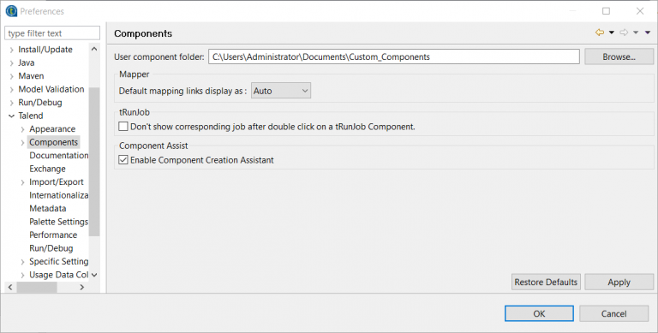Expand the Appearance tree node
Viewport: 658px width, 333px height.
click(x=22, y=129)
